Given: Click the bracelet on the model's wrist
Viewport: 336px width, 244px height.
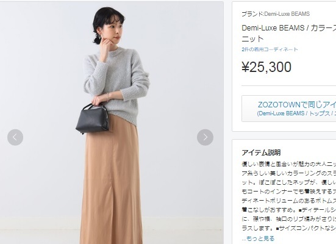Looking at the screenshot, I should click(108, 97).
